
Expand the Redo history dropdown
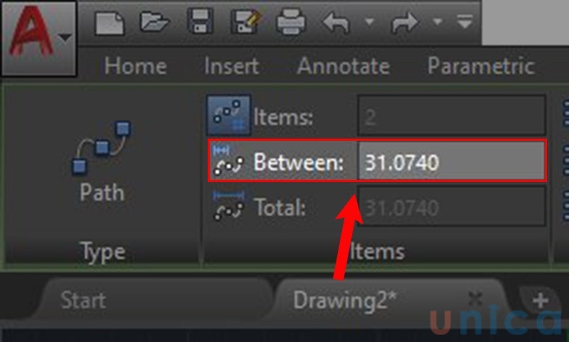(437, 22)
